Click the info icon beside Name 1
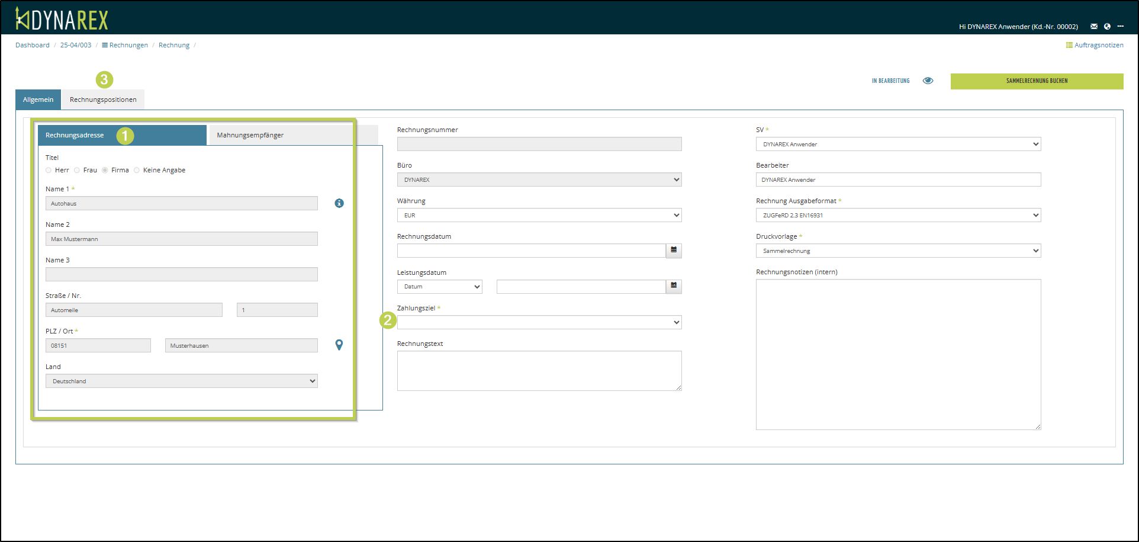The image size is (1139, 542). pos(339,203)
